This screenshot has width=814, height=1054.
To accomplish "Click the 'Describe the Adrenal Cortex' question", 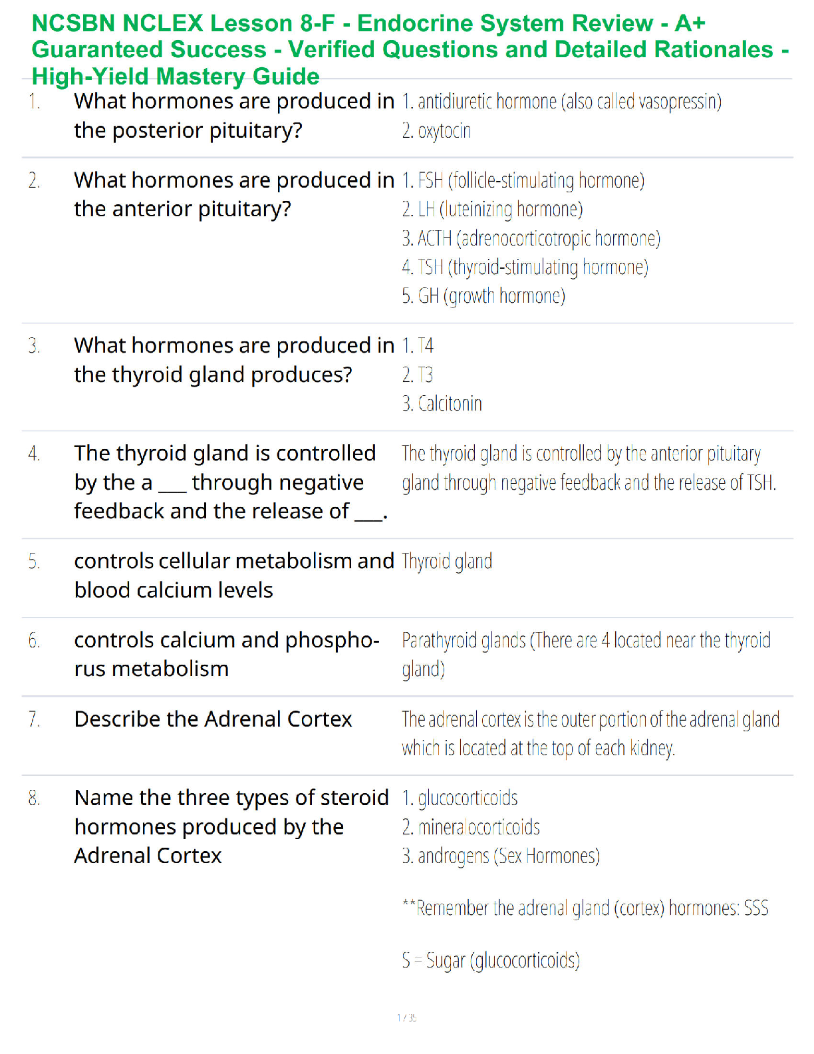I will click(x=213, y=719).
